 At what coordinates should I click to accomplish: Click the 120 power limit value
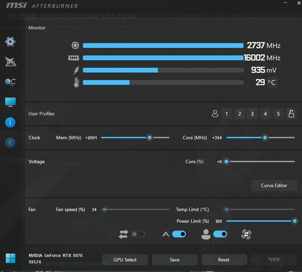tap(218, 221)
